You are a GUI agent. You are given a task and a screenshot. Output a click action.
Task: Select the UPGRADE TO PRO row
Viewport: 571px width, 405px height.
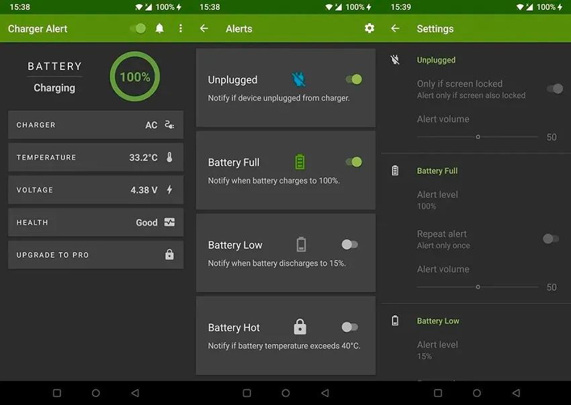tap(96, 255)
